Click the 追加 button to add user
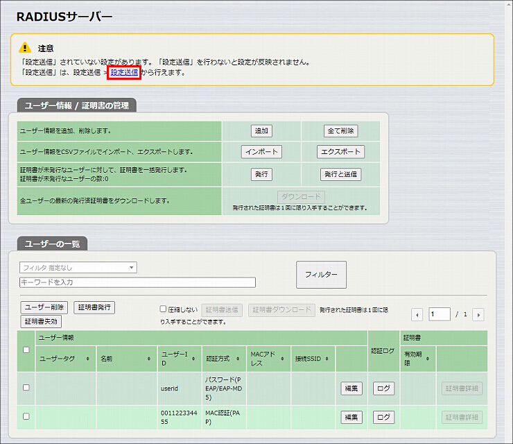Screen dimensions: 513x444 click(x=261, y=131)
